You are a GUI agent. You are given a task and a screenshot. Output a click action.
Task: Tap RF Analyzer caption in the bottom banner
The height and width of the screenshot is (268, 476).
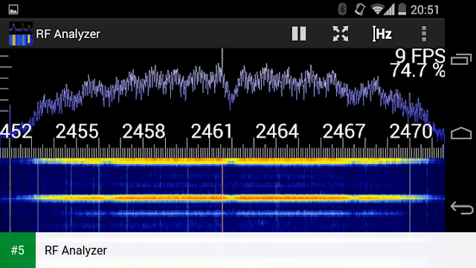pyautogui.click(x=76, y=250)
